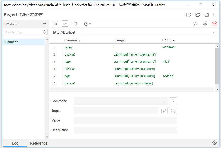Image resolution: width=221 pixels, height=148 pixels.
Task: Open test execution speed control
Action: [87, 24]
